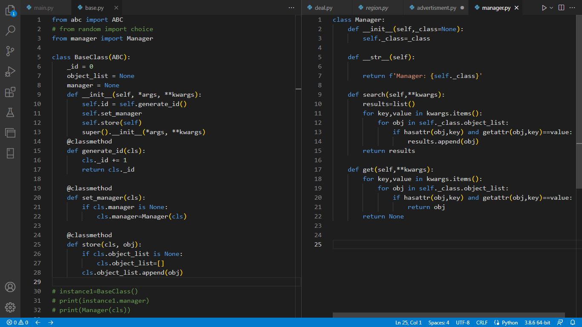Click 'def generate_id(cls):' in base.py

pyautogui.click(x=106, y=151)
